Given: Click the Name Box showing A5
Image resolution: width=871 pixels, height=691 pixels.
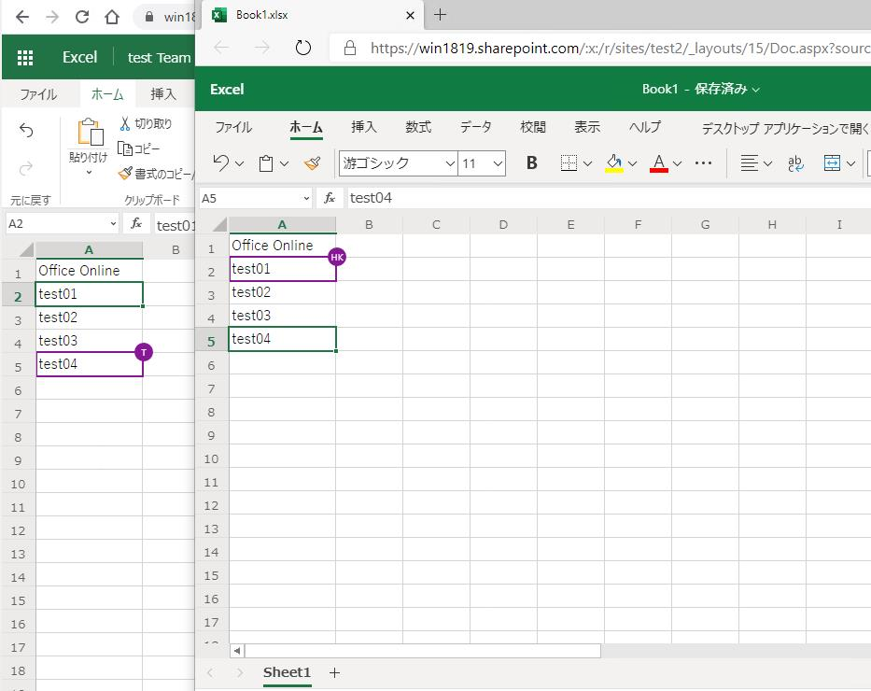Looking at the screenshot, I should [x=255, y=198].
